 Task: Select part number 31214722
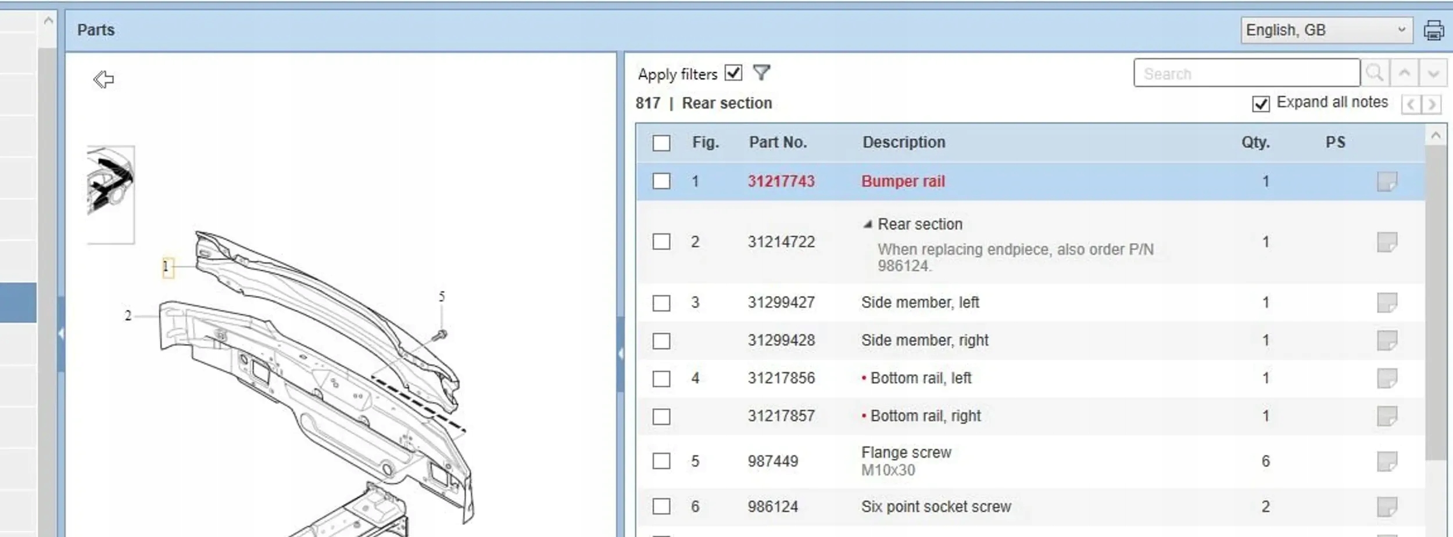pos(781,242)
